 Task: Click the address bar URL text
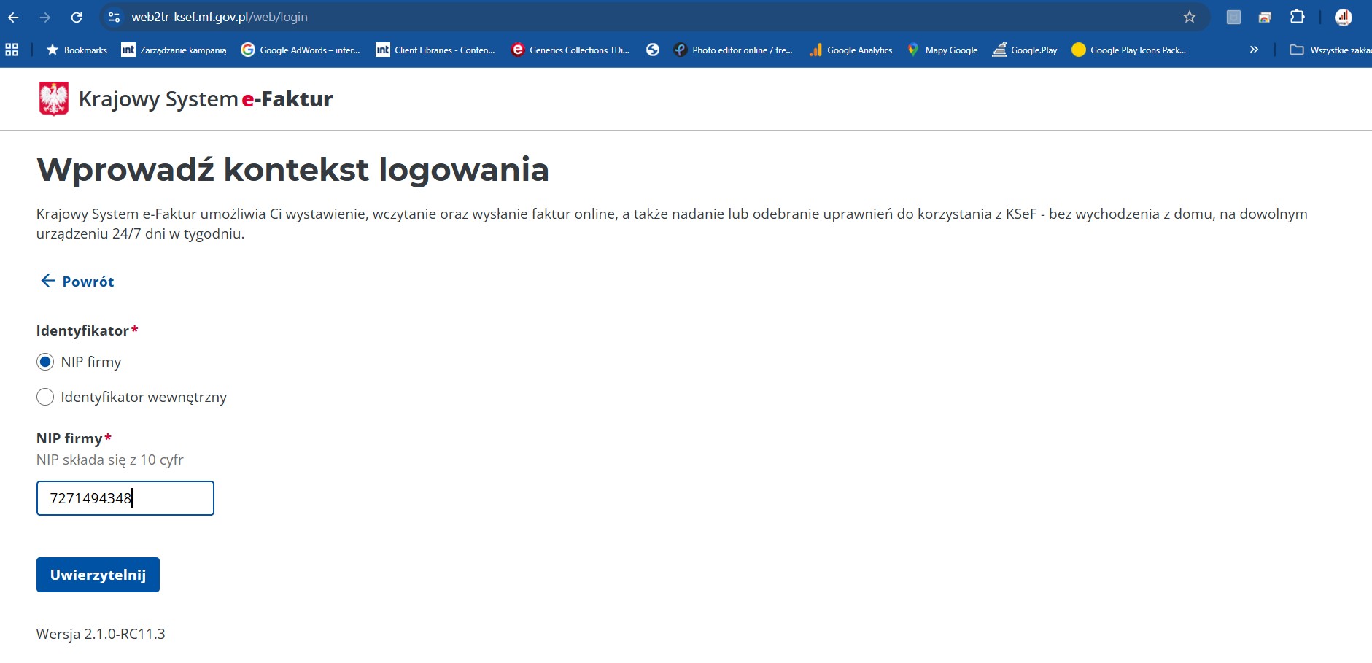(219, 17)
